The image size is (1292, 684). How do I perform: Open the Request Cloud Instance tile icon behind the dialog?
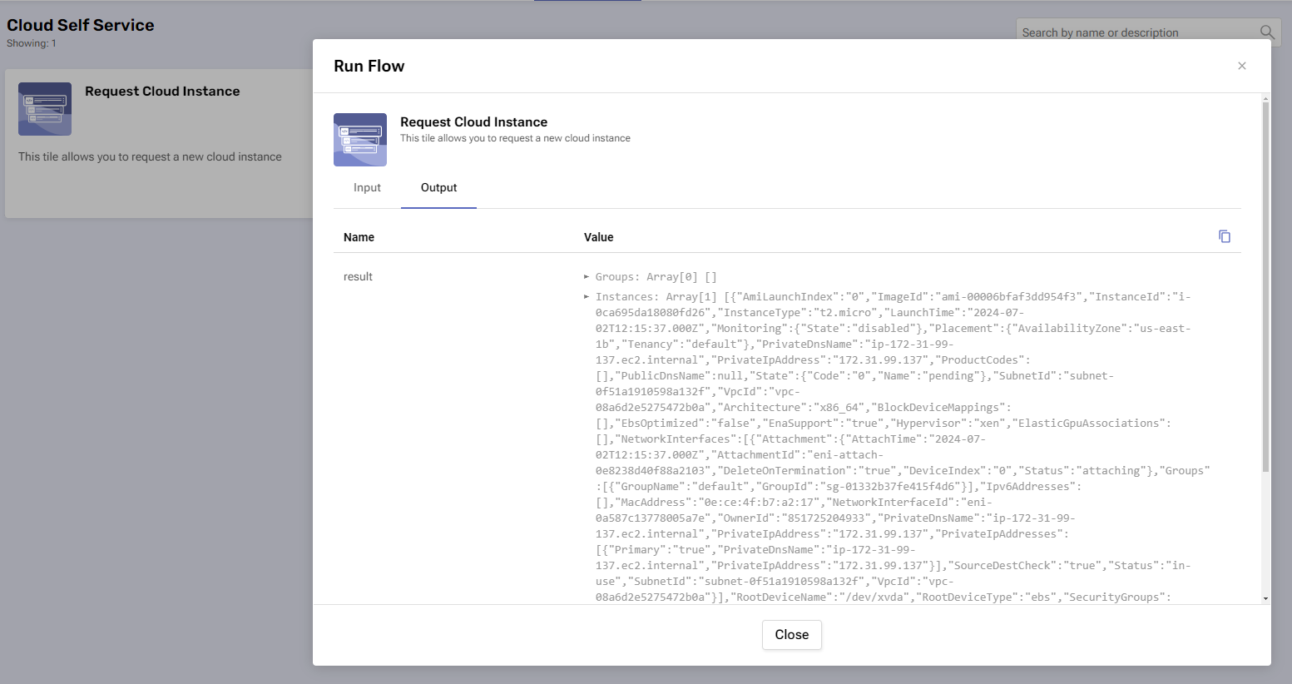tap(45, 109)
